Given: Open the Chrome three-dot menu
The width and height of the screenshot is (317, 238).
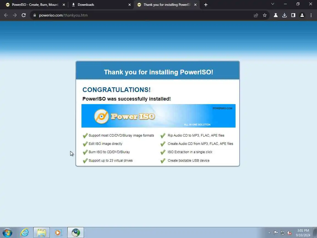Looking at the screenshot, I should tap(311, 15).
